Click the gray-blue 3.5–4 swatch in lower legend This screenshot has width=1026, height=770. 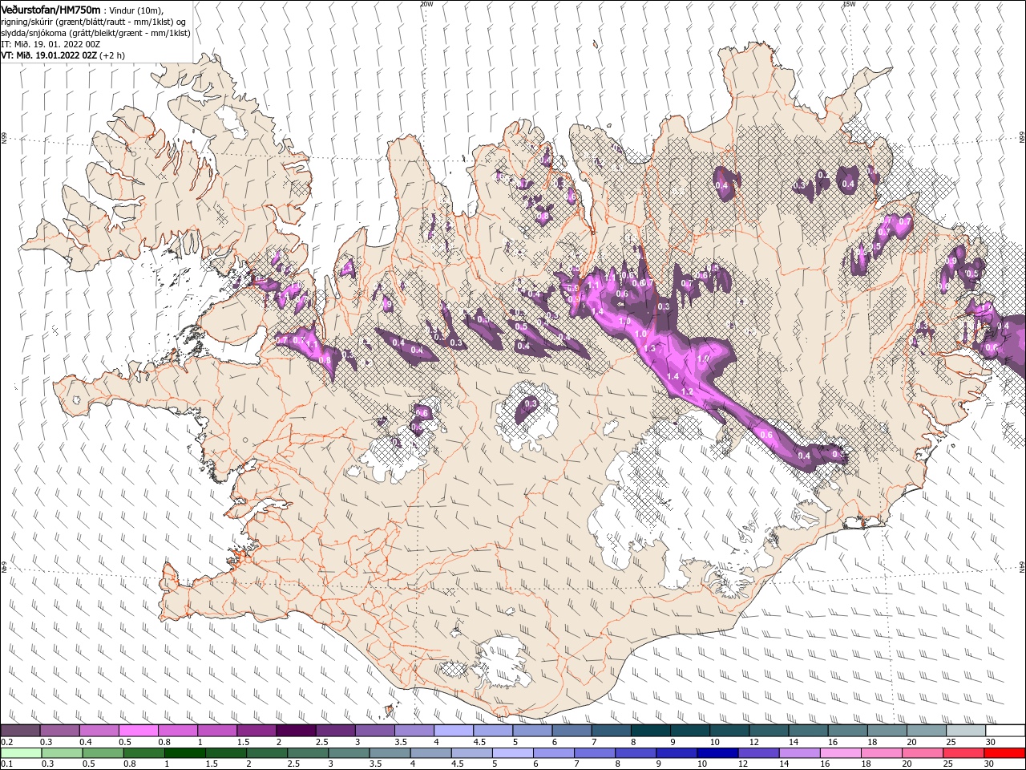coord(390,752)
